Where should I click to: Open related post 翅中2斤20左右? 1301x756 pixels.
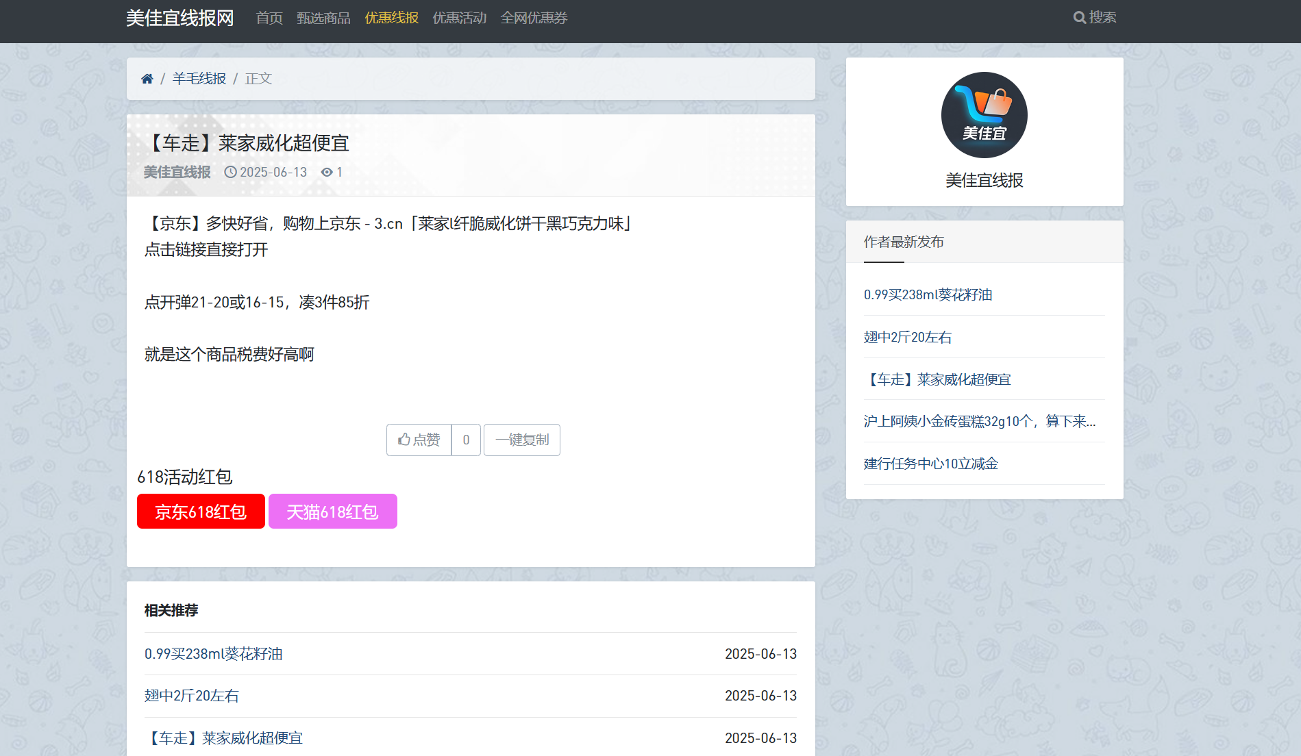tap(191, 696)
